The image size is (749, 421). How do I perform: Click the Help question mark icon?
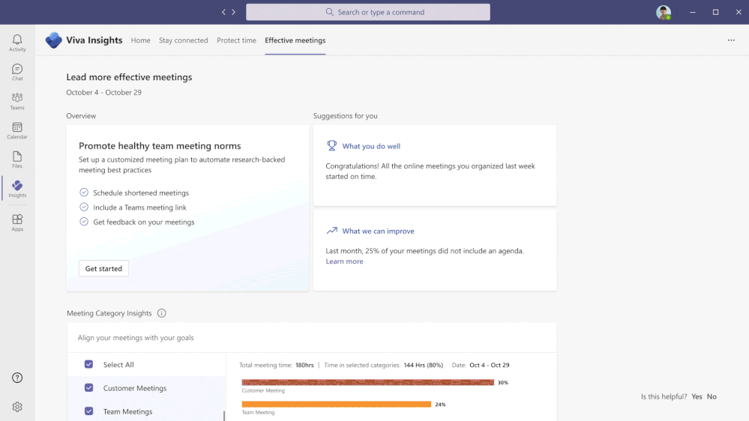pyautogui.click(x=17, y=378)
